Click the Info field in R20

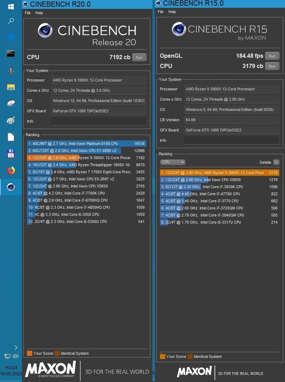[x=99, y=121]
